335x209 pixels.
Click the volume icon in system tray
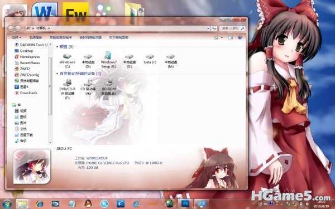[307, 204]
